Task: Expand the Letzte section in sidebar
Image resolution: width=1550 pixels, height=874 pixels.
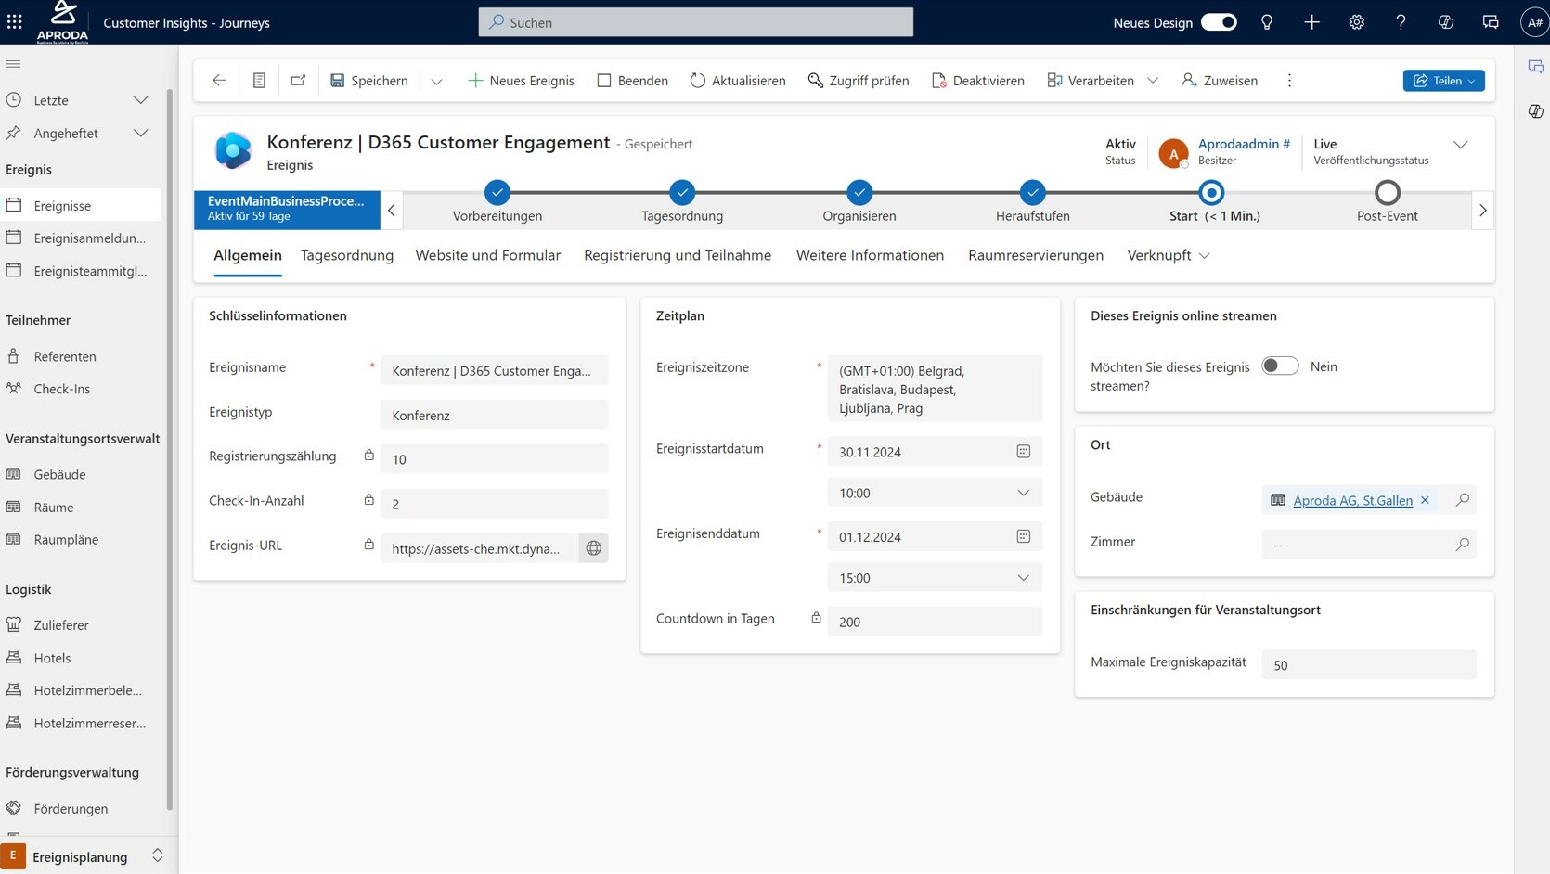Action: pos(140,100)
